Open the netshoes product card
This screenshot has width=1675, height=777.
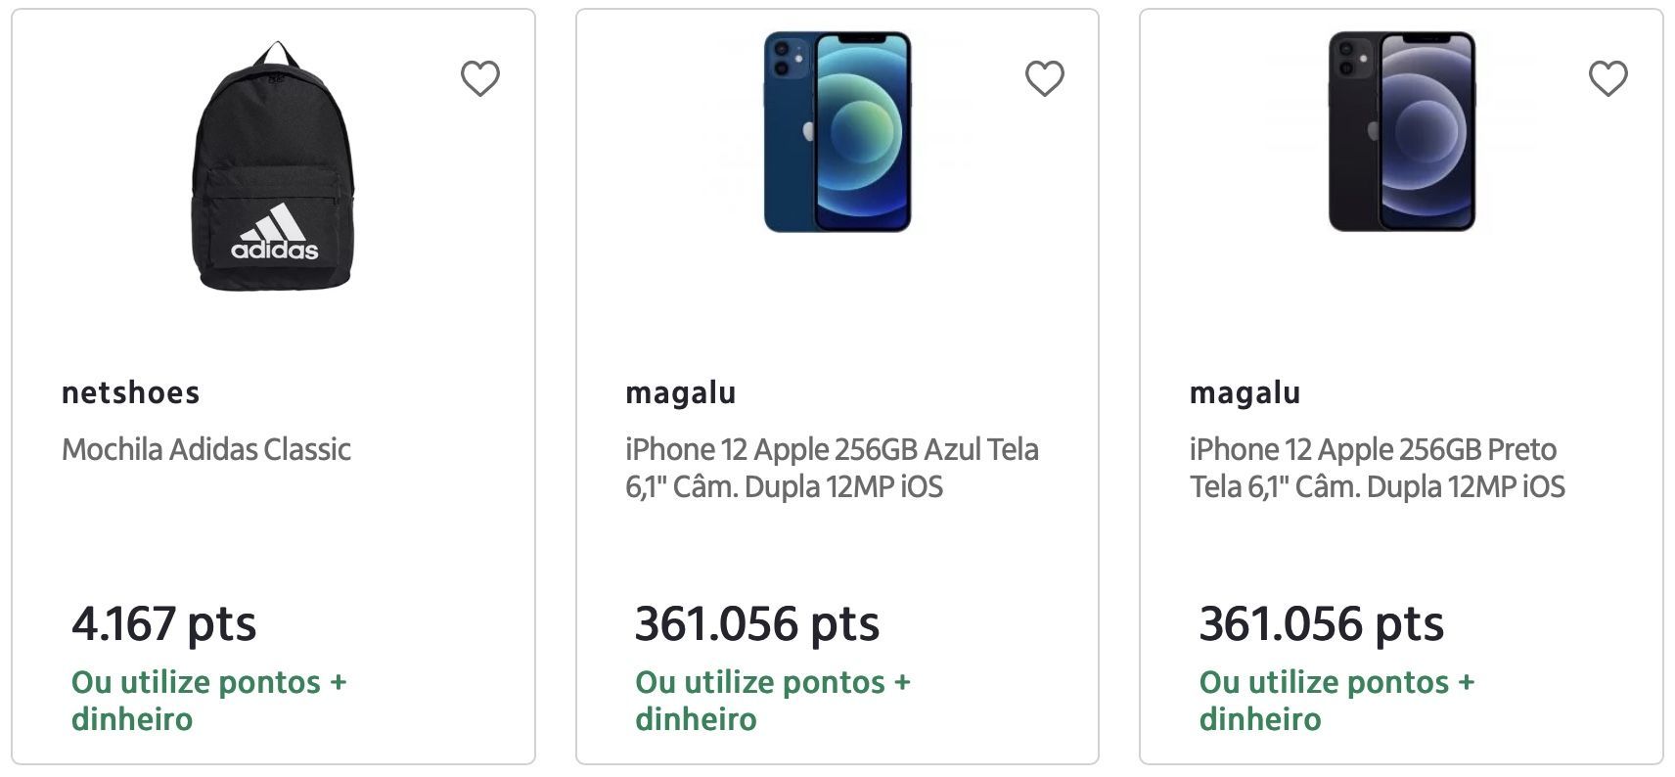point(274,387)
